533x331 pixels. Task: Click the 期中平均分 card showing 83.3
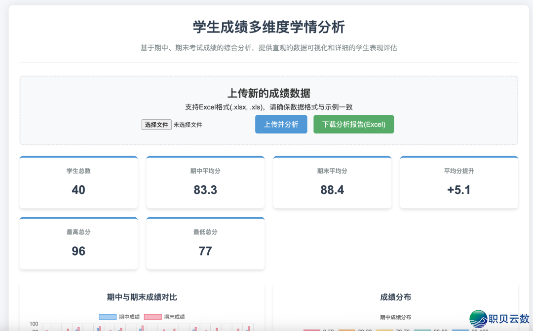point(205,182)
